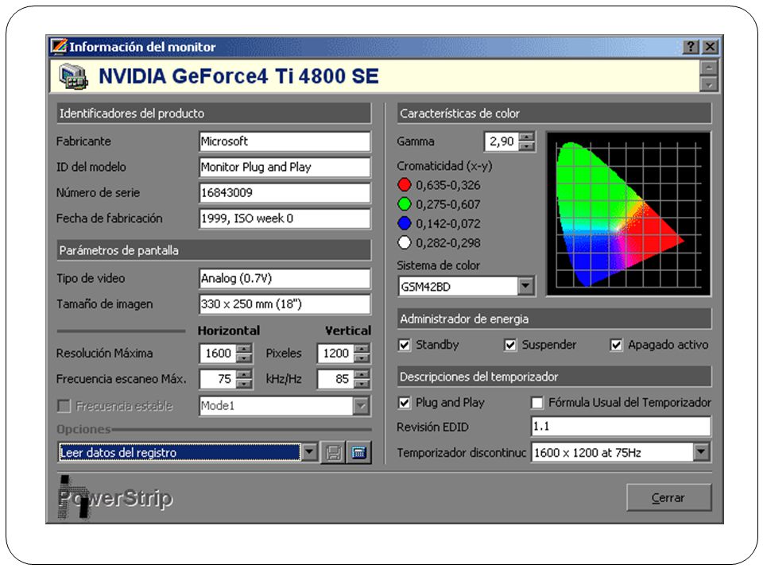This screenshot has width=763, height=572.
Task: Close the Información del monitor dialog
Action: pyautogui.click(x=710, y=47)
